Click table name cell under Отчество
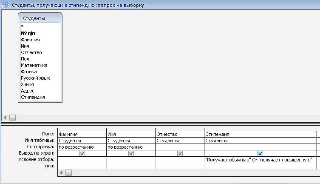320x184 pixels. click(180, 141)
